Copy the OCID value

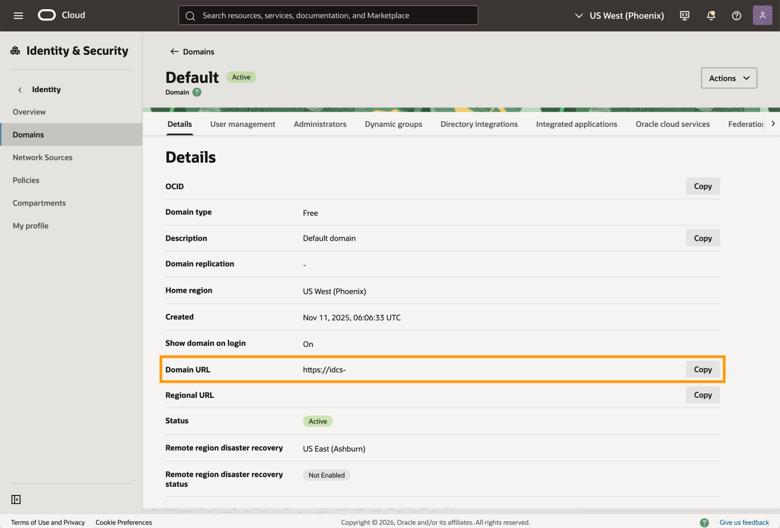[703, 186]
